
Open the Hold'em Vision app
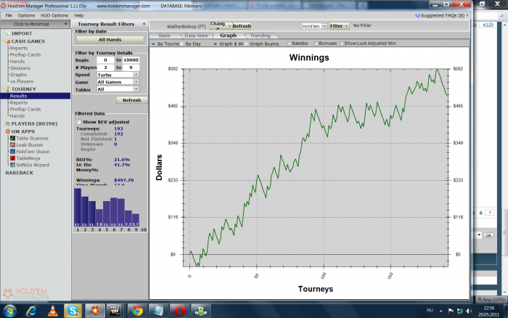point(33,152)
